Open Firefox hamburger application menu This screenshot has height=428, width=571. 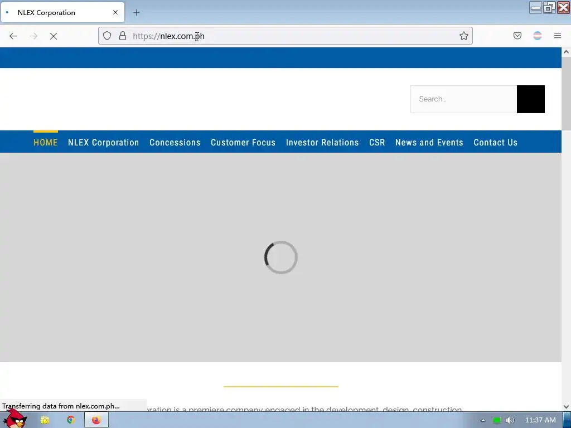558,36
